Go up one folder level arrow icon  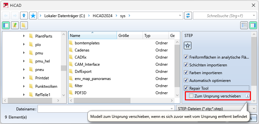coord(24,16)
